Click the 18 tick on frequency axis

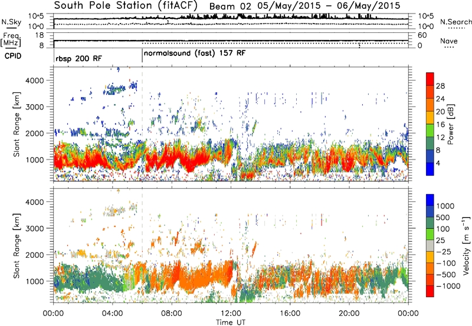[39, 35]
